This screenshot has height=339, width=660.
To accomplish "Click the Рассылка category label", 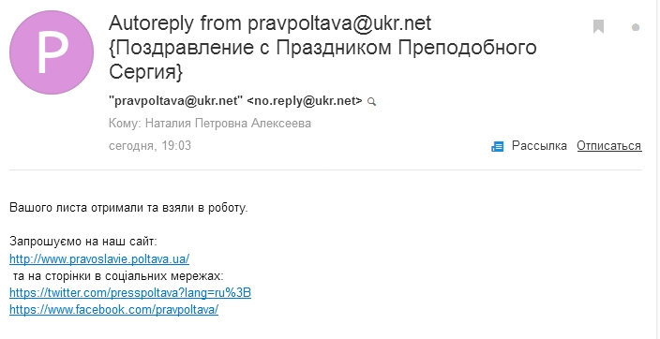I will coord(539,146).
